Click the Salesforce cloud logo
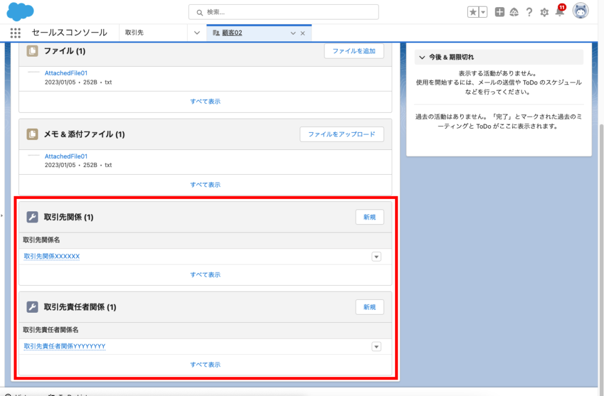Viewport: 604px width, 396px height. click(x=20, y=11)
